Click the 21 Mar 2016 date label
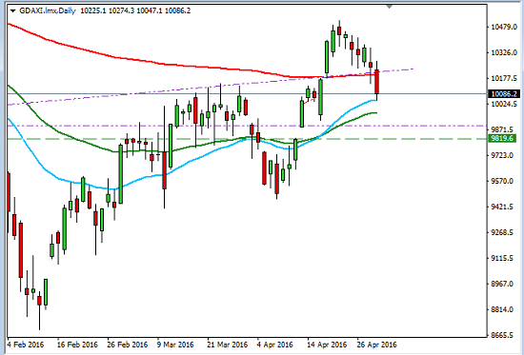Viewport: 524px width, 355px height. [228, 345]
